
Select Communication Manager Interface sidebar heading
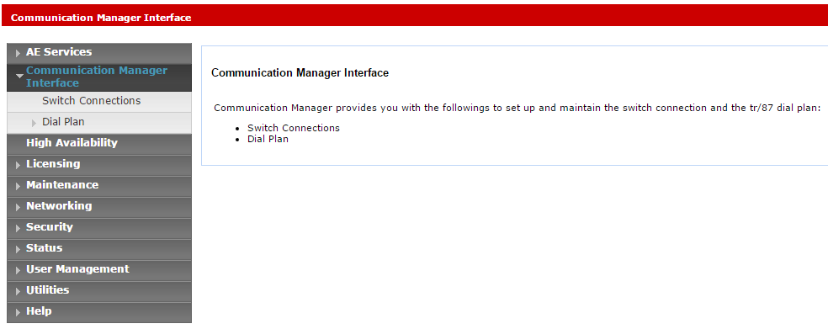[97, 77]
